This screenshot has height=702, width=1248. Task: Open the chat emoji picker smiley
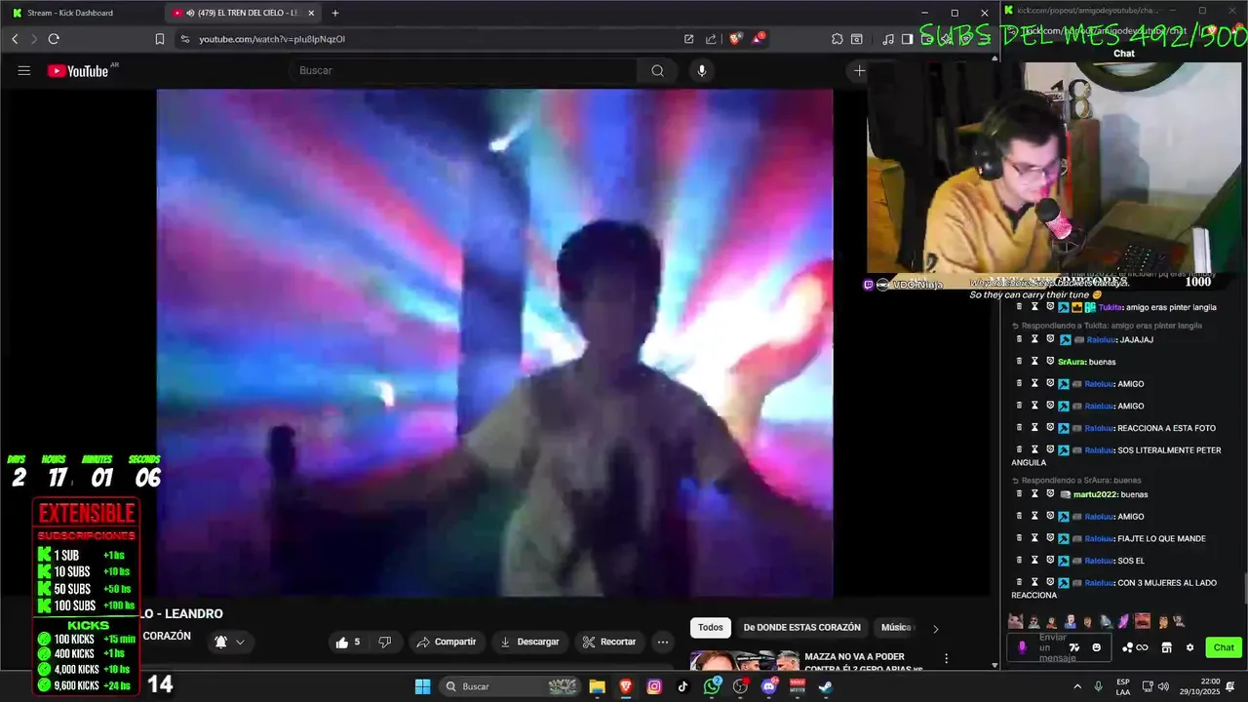click(x=1096, y=647)
